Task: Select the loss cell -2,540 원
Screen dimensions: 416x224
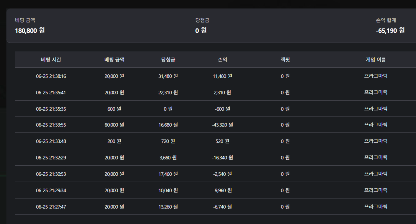Action: [222, 174]
